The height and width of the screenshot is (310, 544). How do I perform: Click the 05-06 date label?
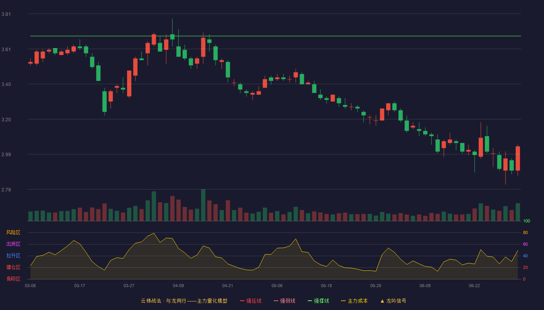pos(277,286)
